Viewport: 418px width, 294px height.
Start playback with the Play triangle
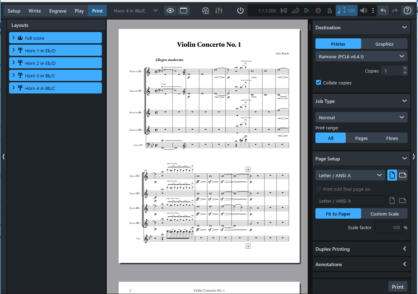pos(307,11)
